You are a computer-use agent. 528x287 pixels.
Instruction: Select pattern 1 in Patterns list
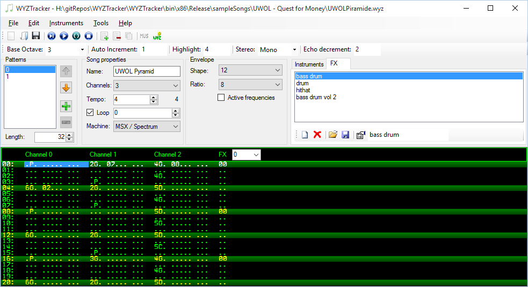[x=30, y=77]
